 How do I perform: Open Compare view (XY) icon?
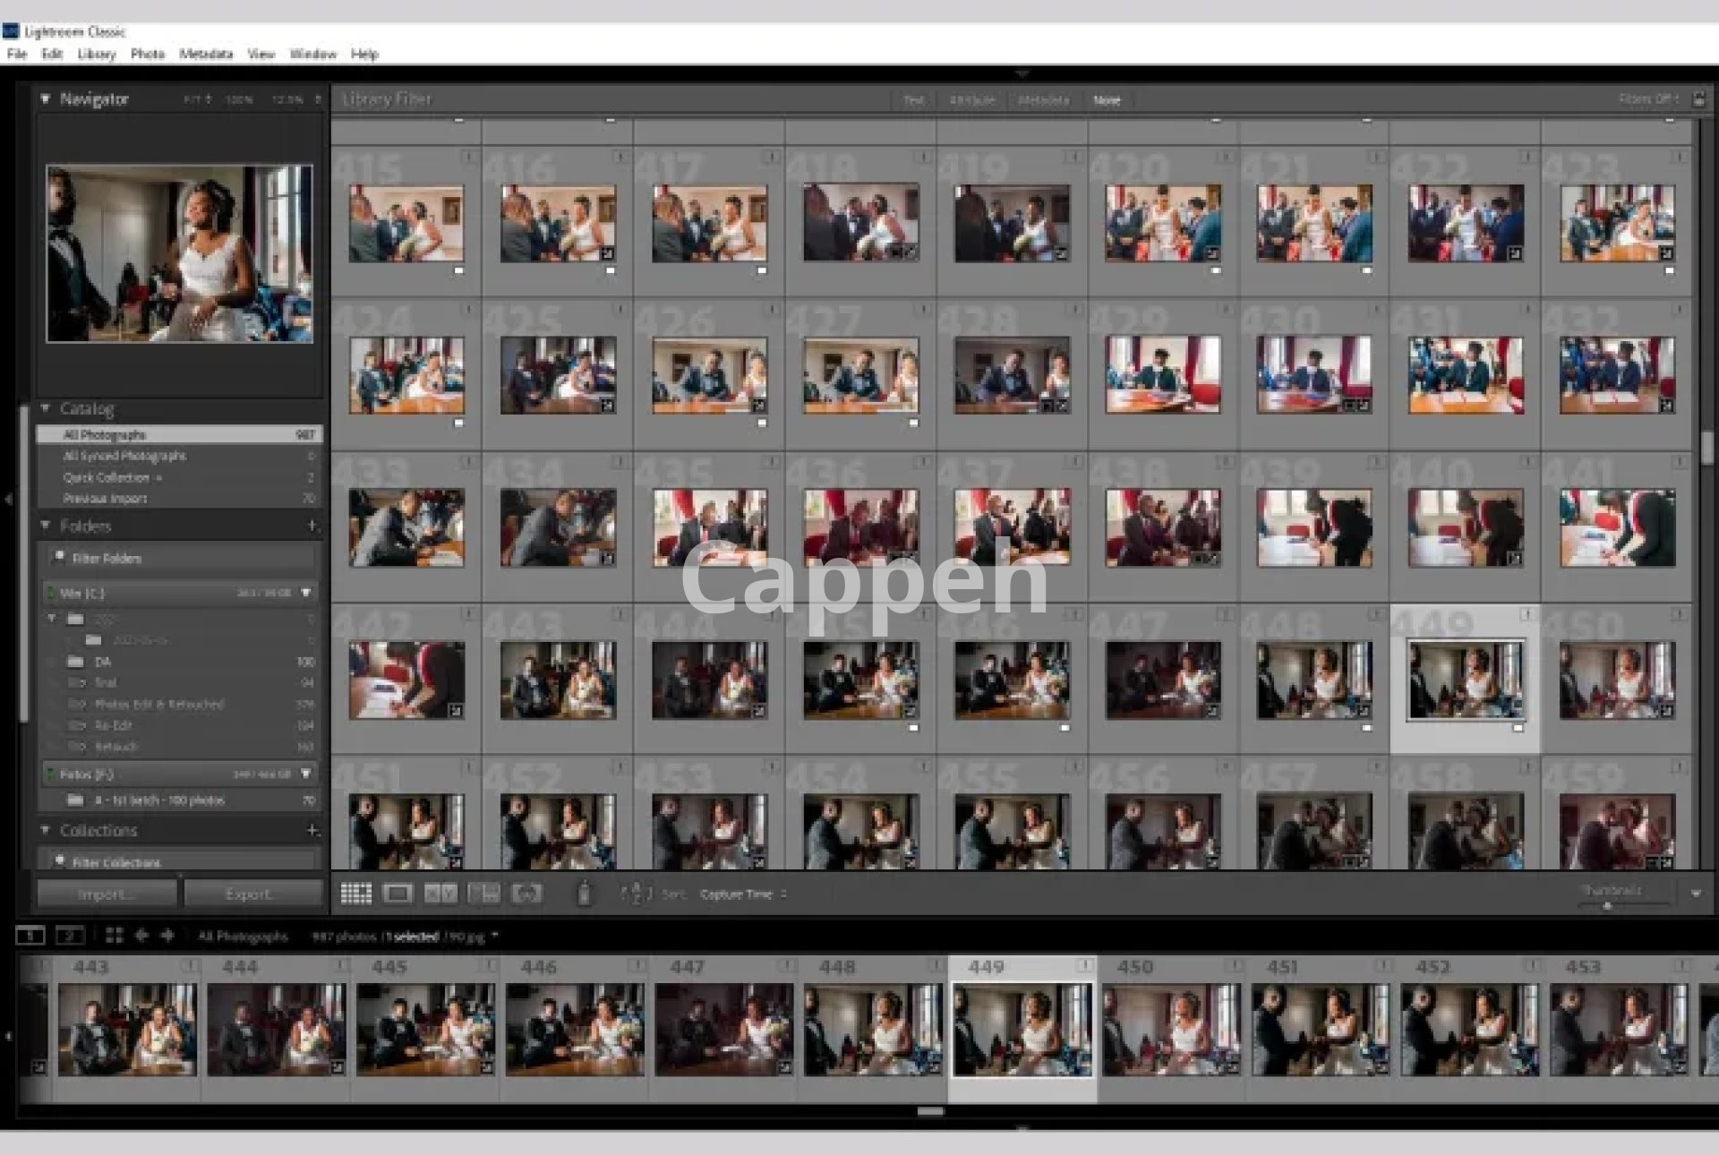440,894
